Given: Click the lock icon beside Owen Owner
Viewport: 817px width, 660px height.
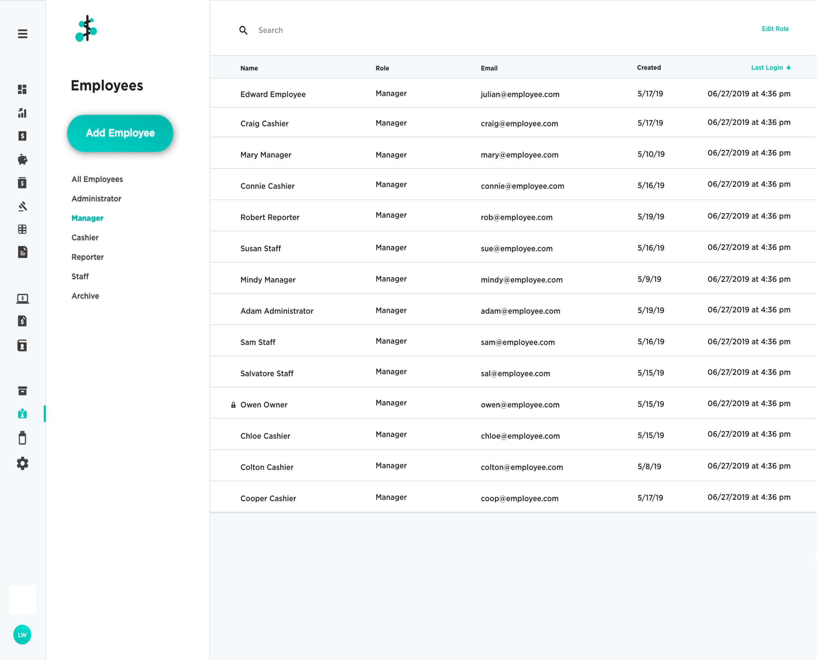Looking at the screenshot, I should tap(233, 405).
